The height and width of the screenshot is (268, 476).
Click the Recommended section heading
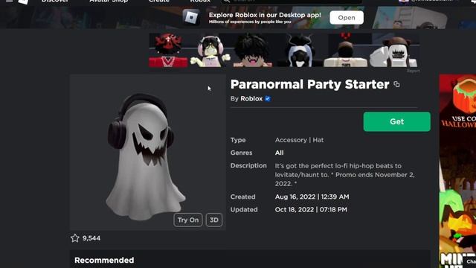pos(104,261)
